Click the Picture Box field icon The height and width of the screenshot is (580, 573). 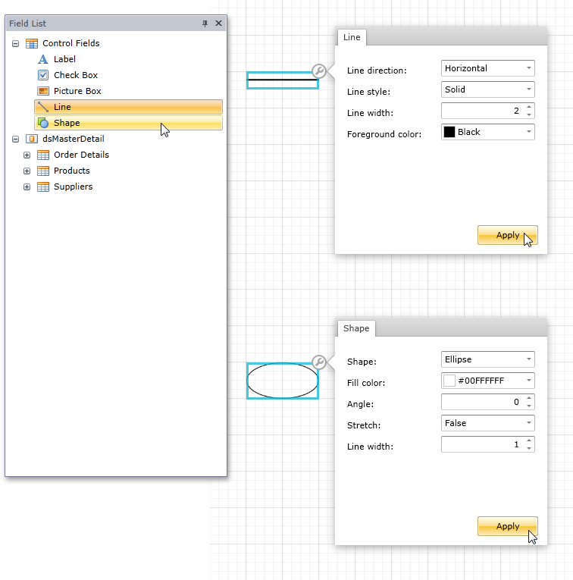pyautogui.click(x=43, y=91)
